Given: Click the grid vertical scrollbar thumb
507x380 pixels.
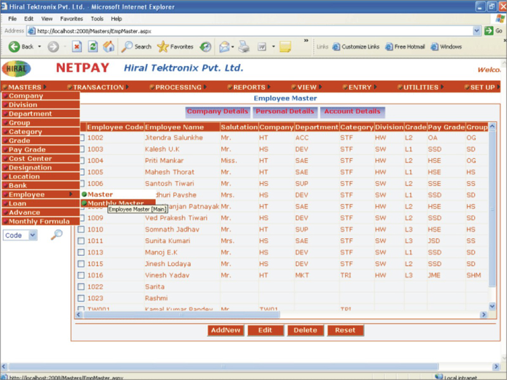Looking at the screenshot, I should coord(492,208).
